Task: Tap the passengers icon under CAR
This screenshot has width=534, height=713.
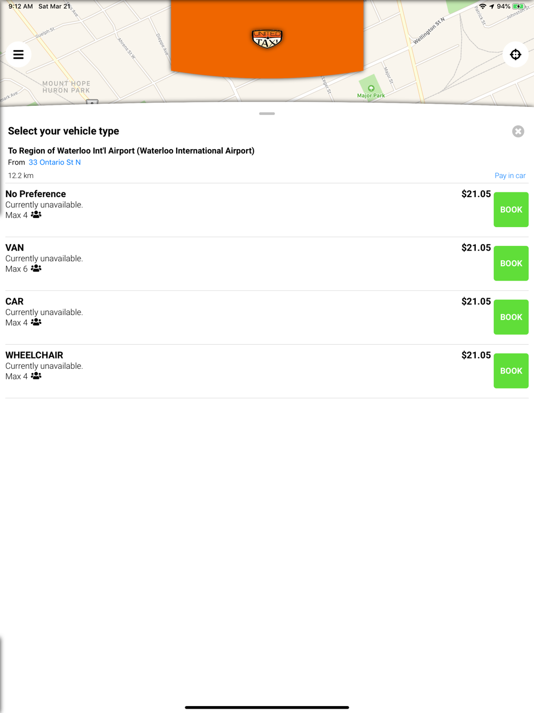Action: pyautogui.click(x=36, y=322)
